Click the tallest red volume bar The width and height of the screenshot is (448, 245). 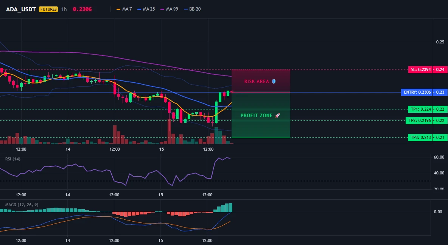169,131
